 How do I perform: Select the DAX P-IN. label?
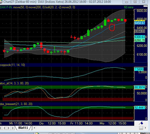click(6, 7)
